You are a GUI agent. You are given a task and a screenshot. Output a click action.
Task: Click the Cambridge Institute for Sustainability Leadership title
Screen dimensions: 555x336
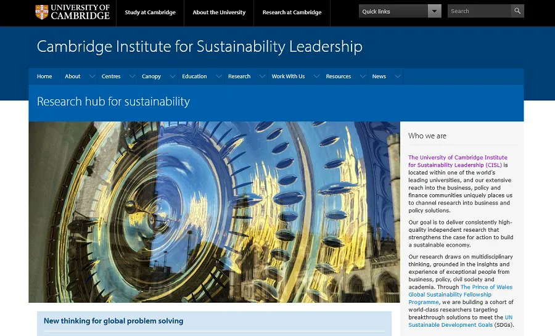click(x=200, y=47)
